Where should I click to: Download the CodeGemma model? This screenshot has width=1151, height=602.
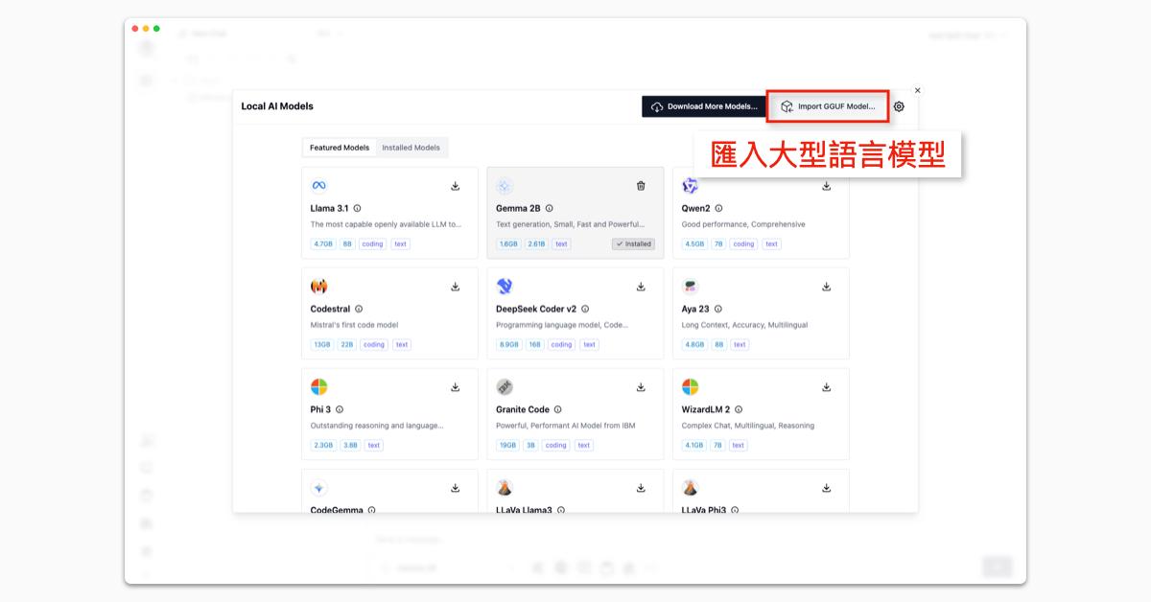(456, 488)
